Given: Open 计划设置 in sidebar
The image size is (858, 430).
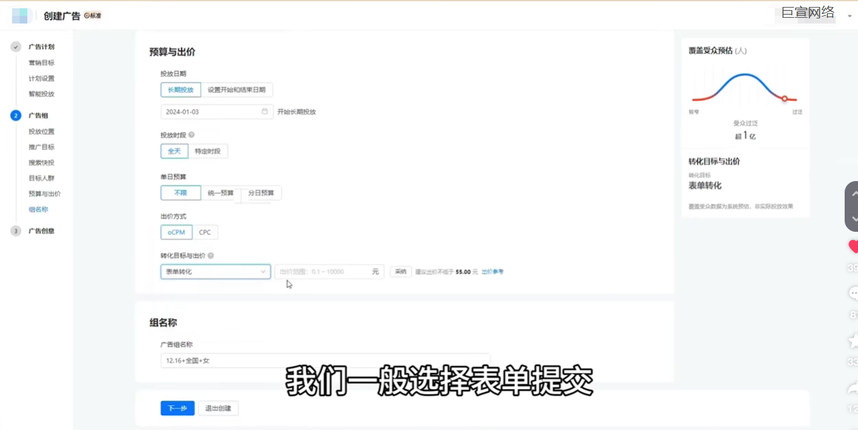Looking at the screenshot, I should click(x=41, y=79).
